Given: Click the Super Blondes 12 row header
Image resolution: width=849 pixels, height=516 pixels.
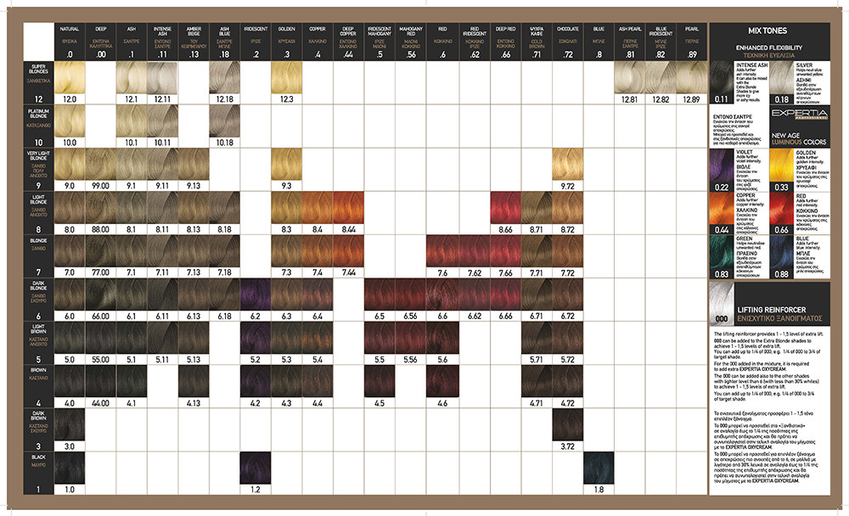Looking at the screenshot, I should coord(38,83).
